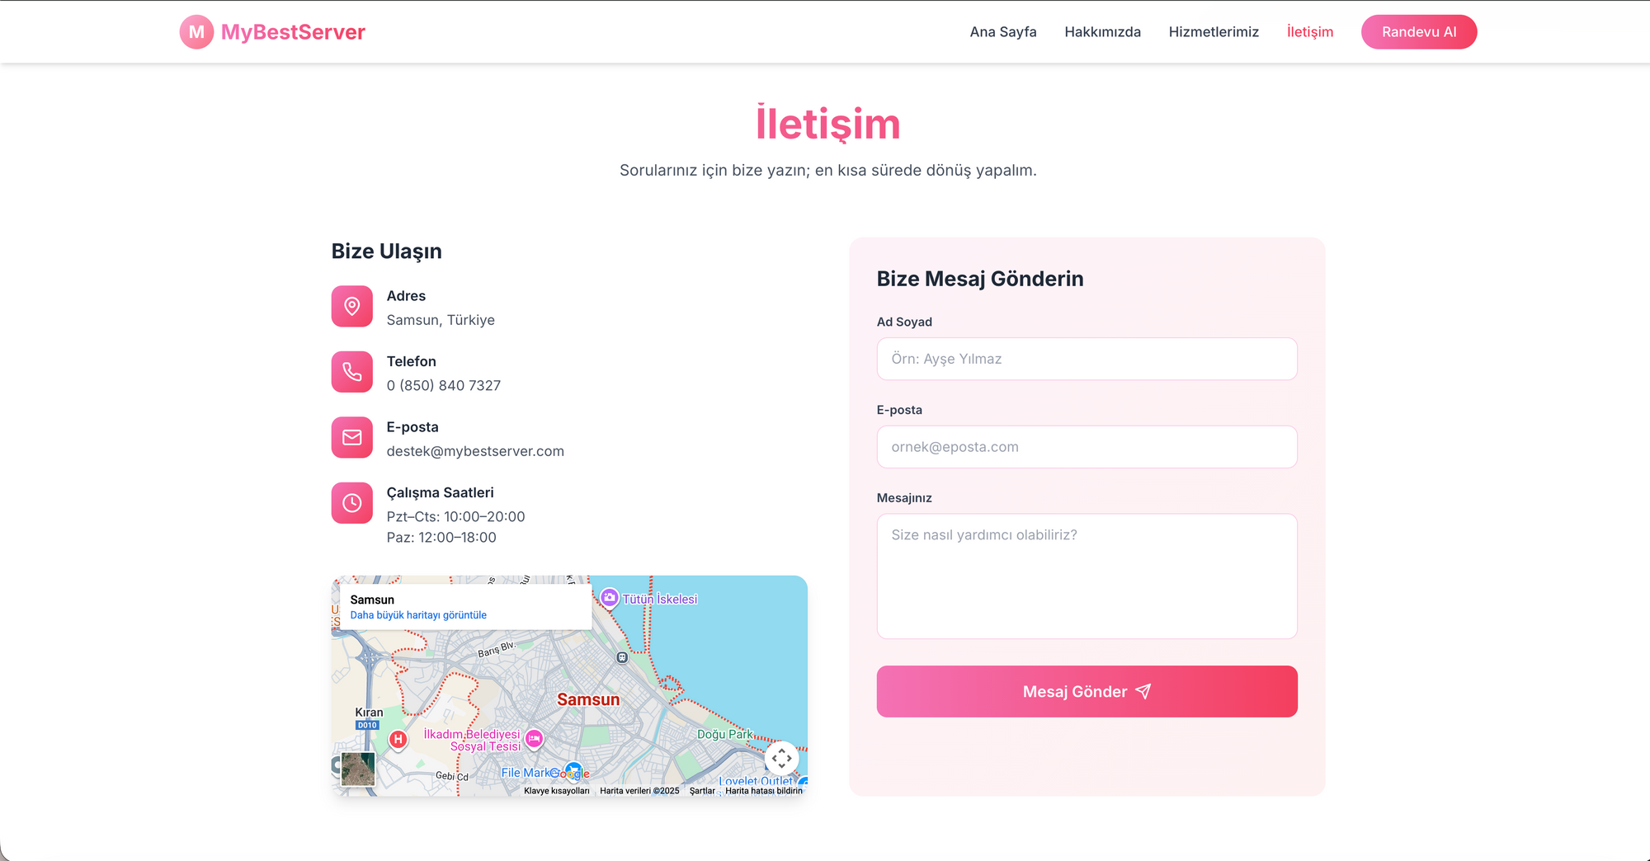Click the Tütün İskelesi camera marker
The width and height of the screenshot is (1650, 861).
pyautogui.click(x=610, y=598)
